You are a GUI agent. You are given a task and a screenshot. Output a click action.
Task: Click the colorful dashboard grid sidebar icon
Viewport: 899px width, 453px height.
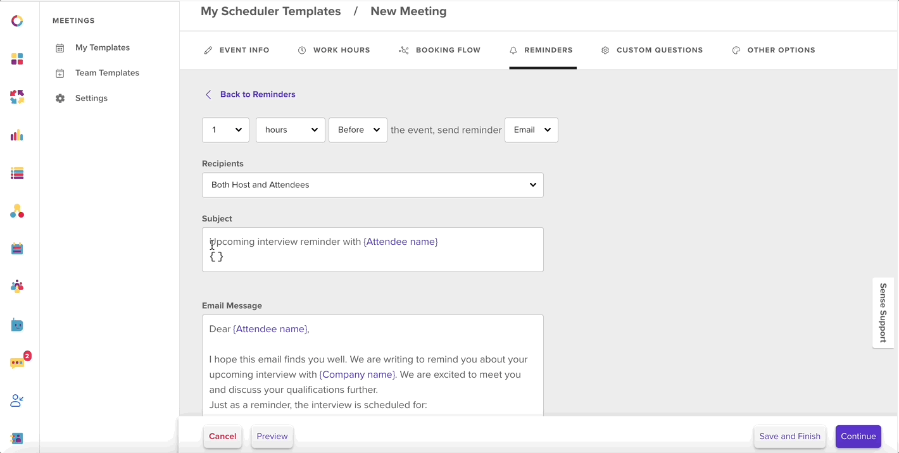click(17, 59)
